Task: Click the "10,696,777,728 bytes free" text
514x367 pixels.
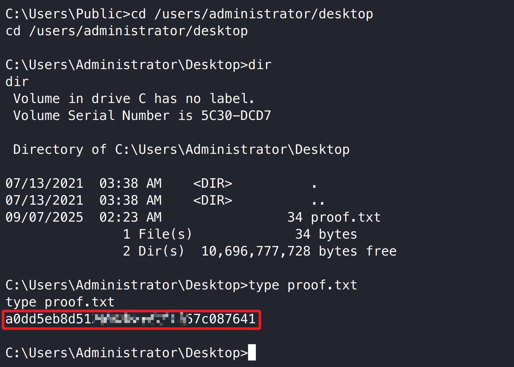Action: [x=299, y=251]
